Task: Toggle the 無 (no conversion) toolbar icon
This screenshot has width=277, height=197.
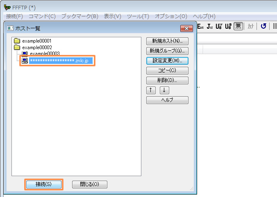Action: [x=238, y=26]
